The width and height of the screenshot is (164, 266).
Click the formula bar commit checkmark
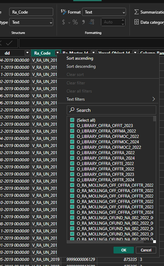click(9, 43)
